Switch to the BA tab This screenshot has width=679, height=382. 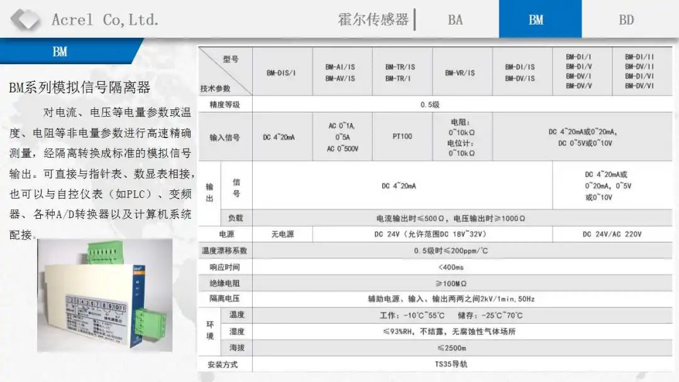455,19
